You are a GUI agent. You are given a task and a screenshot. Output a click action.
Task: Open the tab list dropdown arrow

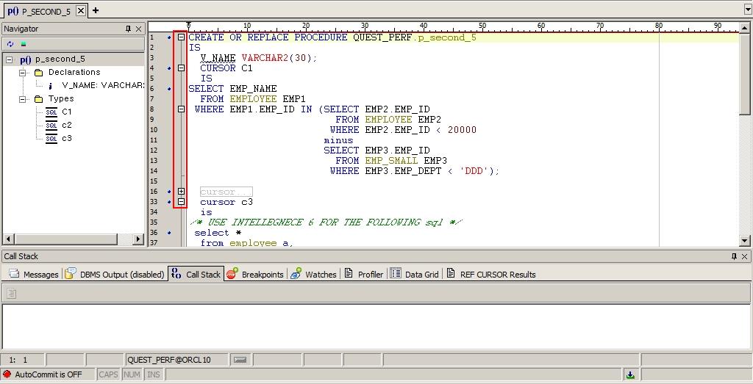[x=748, y=10]
